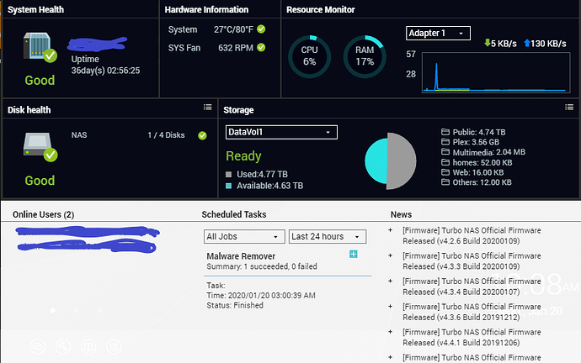Open the book Help manual icon
The width and height of the screenshot is (581, 363).
[x=88, y=347]
